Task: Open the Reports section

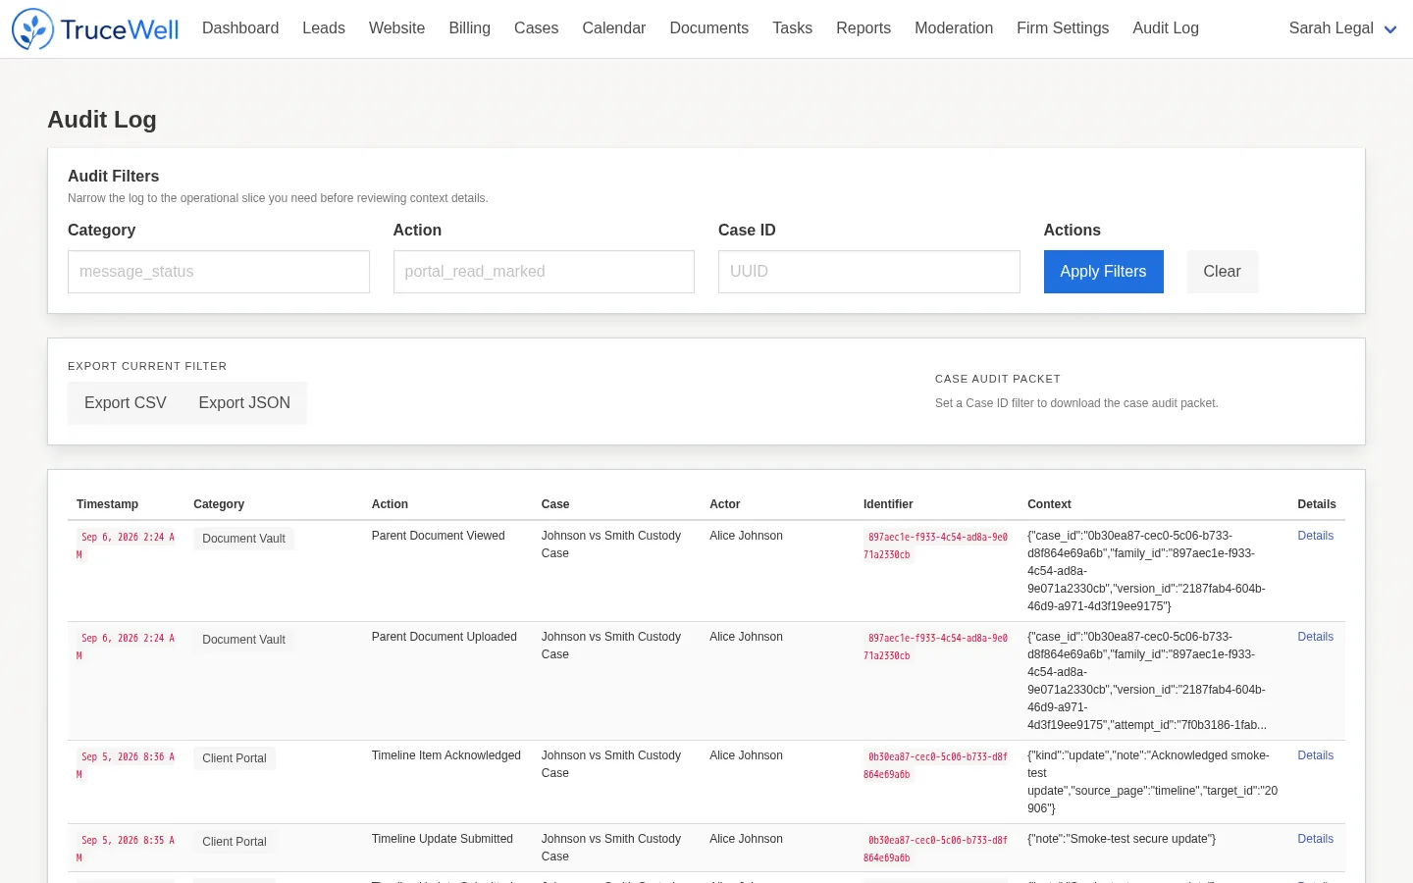Action: pyautogui.click(x=863, y=28)
